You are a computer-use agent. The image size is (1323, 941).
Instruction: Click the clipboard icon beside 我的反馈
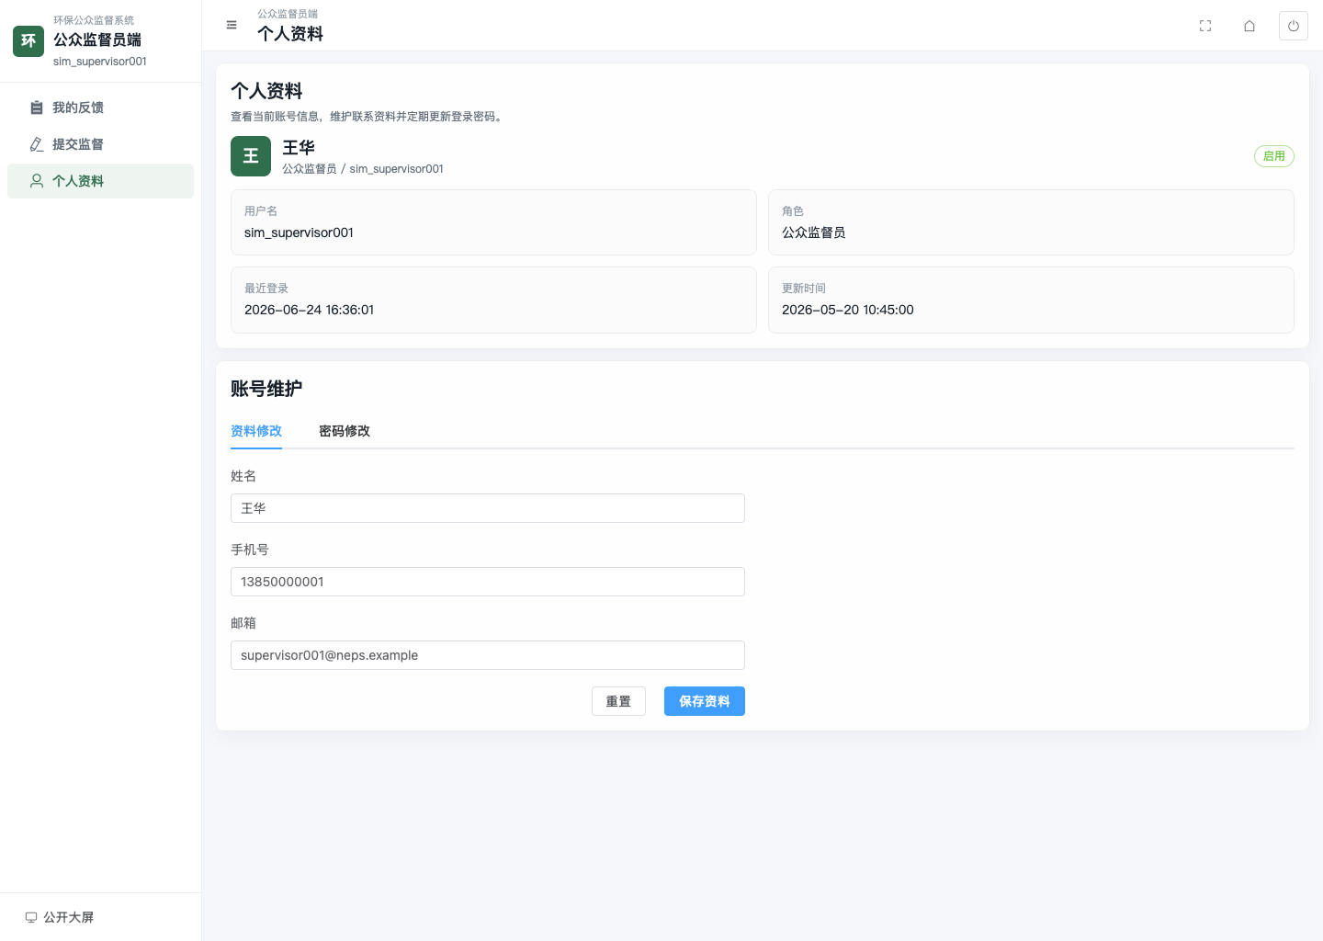coord(37,108)
